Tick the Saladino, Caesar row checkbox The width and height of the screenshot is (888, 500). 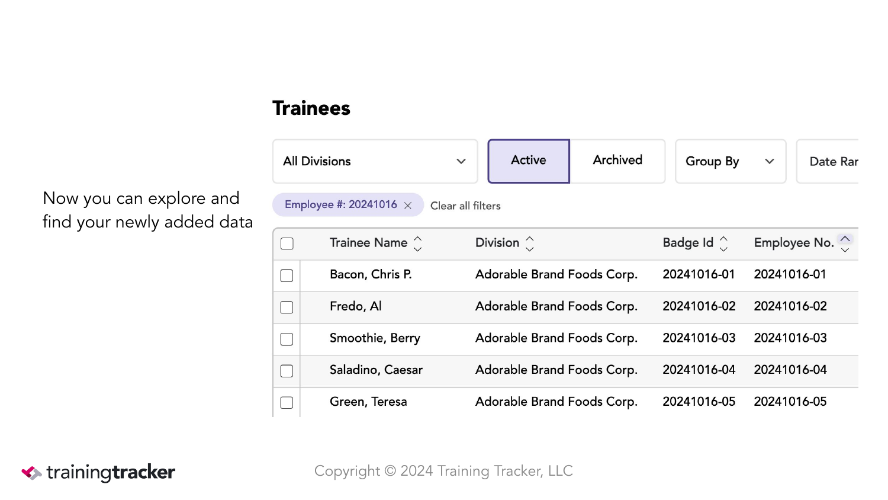coord(287,371)
